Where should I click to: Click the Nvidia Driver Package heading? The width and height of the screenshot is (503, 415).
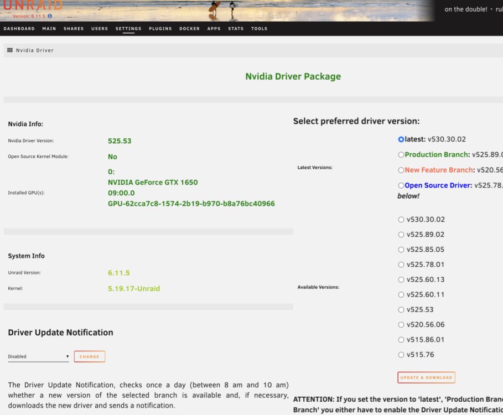pyautogui.click(x=293, y=77)
